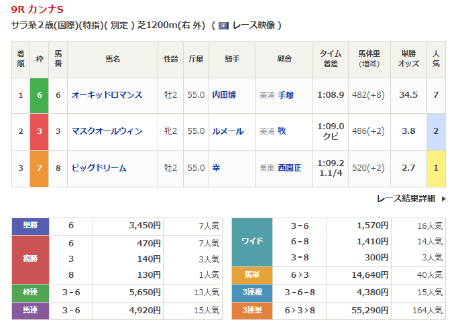Open horse マスクオールウィン profile
This screenshot has width=458, height=324.
107,131
